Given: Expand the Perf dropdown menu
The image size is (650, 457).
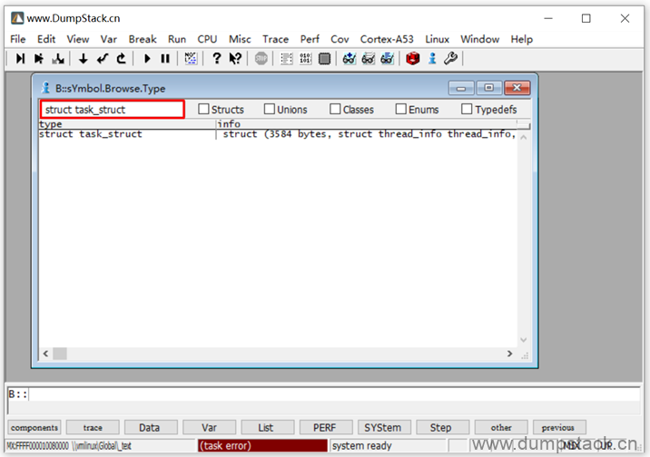Looking at the screenshot, I should [x=310, y=39].
